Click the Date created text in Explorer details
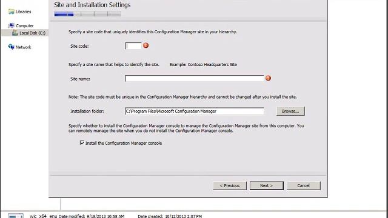The height and width of the screenshot is (218, 388). tap(170, 216)
